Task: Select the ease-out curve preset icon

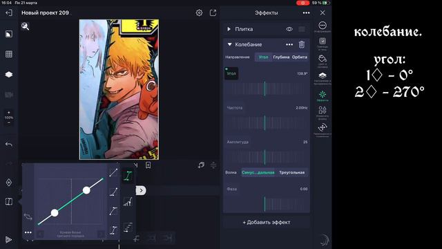Action: pos(113,211)
